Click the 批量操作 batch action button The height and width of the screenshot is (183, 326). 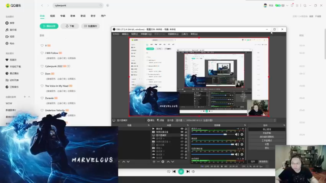(90, 26)
